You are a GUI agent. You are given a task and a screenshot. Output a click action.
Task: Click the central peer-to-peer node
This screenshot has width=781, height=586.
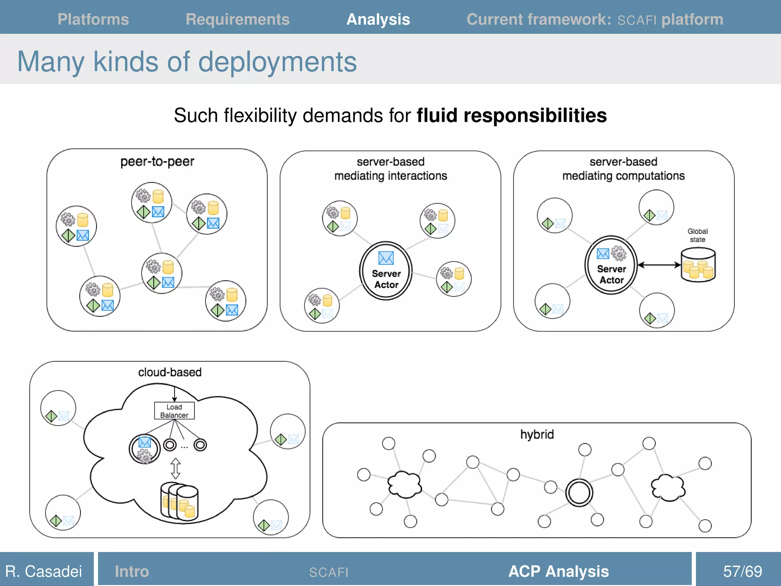tap(162, 273)
